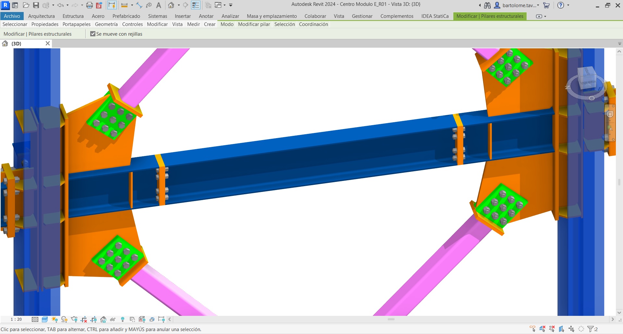Viewport: 623px width, 334px height.
Task: Toggle the crop region with the crop icon
Action: tap(83, 319)
